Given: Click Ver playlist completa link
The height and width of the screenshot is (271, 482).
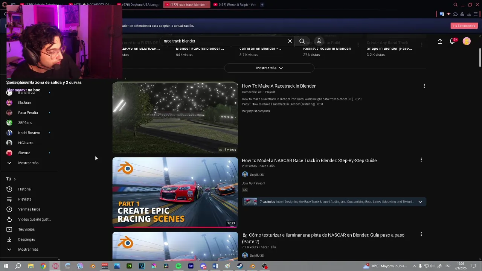Looking at the screenshot, I should pyautogui.click(x=256, y=111).
